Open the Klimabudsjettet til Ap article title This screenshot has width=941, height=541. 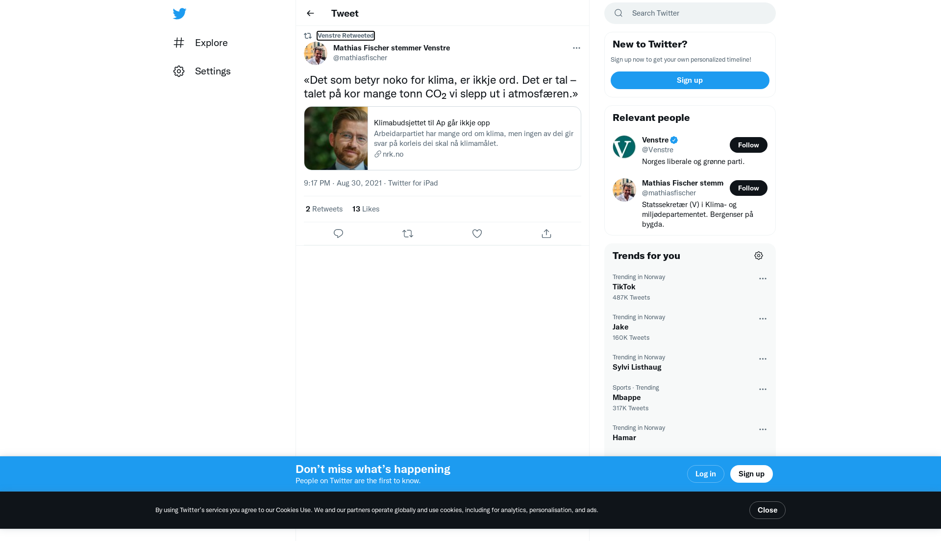tap(432, 123)
